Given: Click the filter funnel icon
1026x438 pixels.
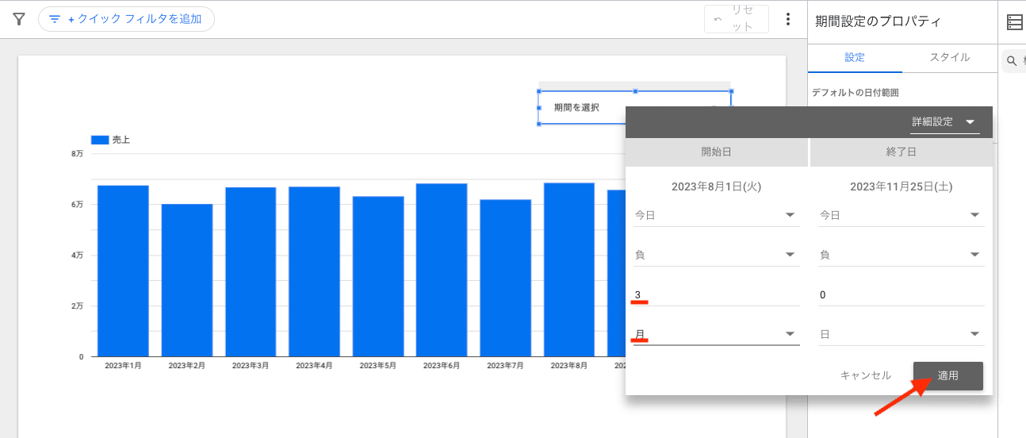Looking at the screenshot, I should coord(19,19).
